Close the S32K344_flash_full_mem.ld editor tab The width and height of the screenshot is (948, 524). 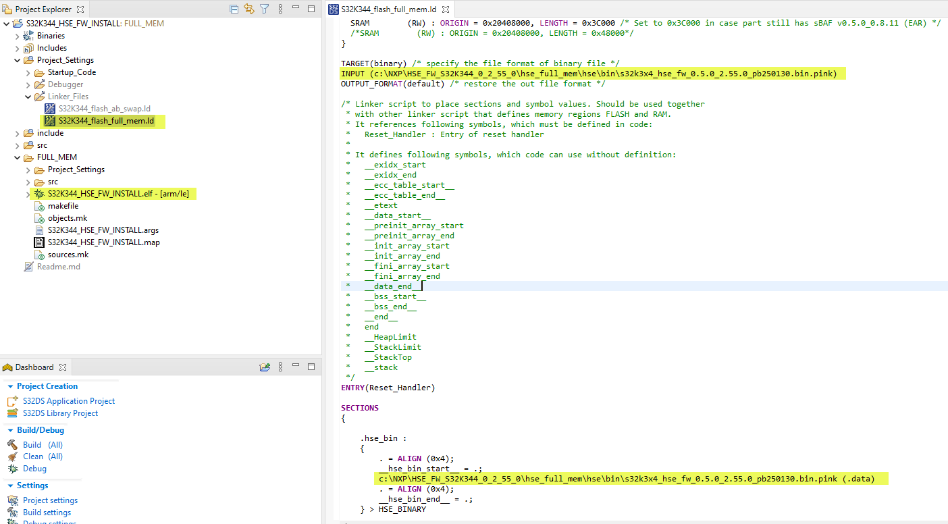coord(446,9)
